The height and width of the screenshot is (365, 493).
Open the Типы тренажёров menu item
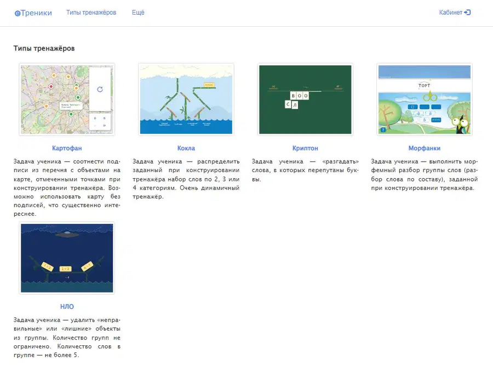click(x=91, y=13)
